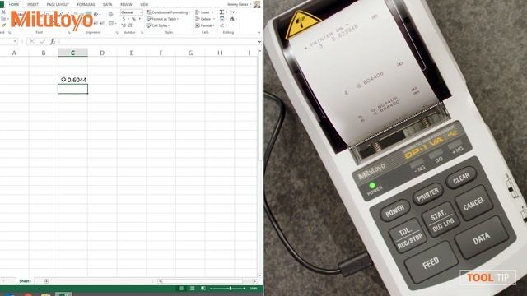
Task: Click the horizontal scrollbar left arrow
Action: pos(160,281)
